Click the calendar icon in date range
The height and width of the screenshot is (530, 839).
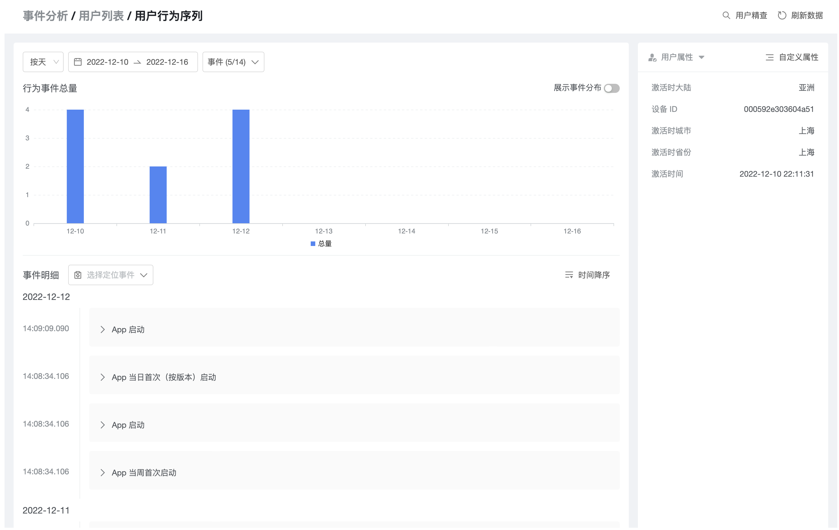tap(78, 62)
